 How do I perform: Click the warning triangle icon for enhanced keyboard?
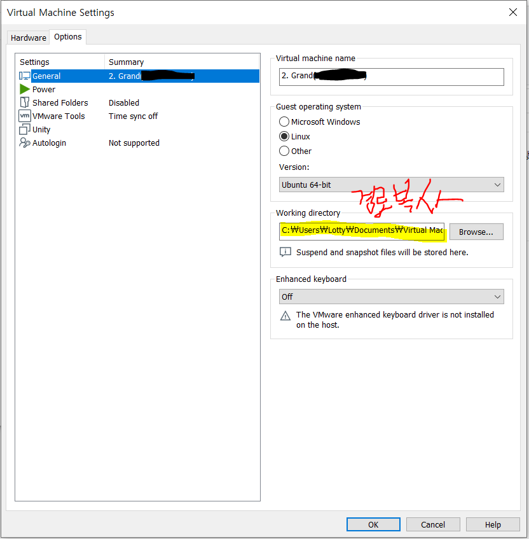pyautogui.click(x=285, y=316)
